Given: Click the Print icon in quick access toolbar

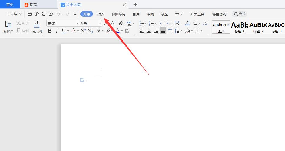Looking at the screenshot, I should click(x=44, y=14).
